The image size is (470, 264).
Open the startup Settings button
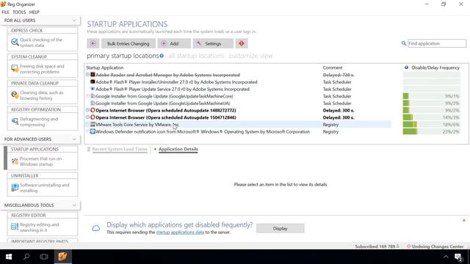[x=213, y=43]
